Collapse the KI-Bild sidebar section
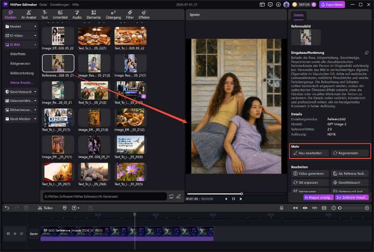 [21, 44]
